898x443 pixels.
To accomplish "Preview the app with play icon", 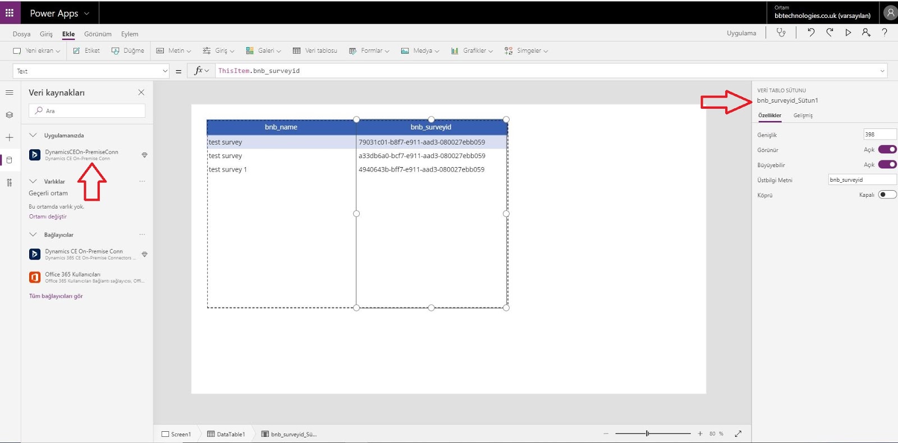I will 848,33.
